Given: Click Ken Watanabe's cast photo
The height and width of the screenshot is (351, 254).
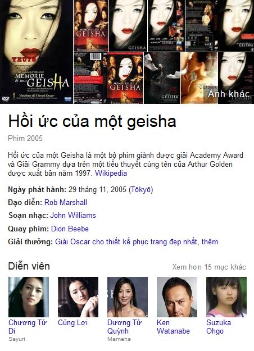Looking at the screenshot, I should (x=177, y=297).
